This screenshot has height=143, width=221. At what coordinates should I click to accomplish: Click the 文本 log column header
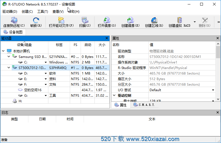[152, 119]
